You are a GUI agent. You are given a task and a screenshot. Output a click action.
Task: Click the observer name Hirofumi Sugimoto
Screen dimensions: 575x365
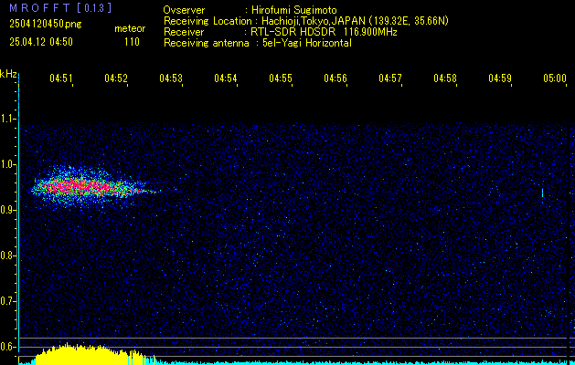click(297, 8)
